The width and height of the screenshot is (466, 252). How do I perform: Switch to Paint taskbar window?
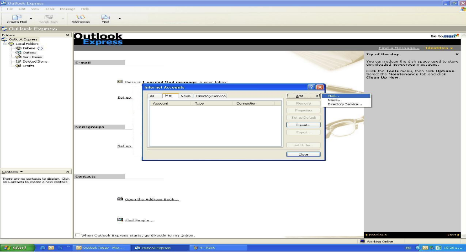pyautogui.click(x=219, y=247)
